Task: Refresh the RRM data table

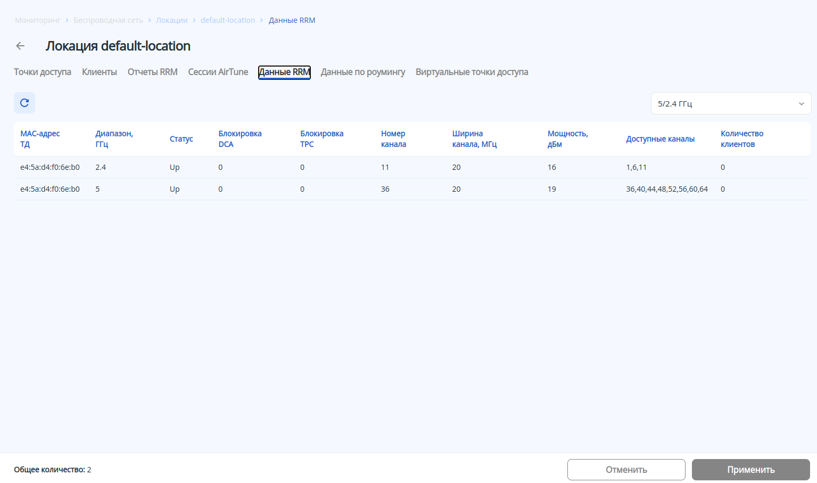Action: coord(24,103)
